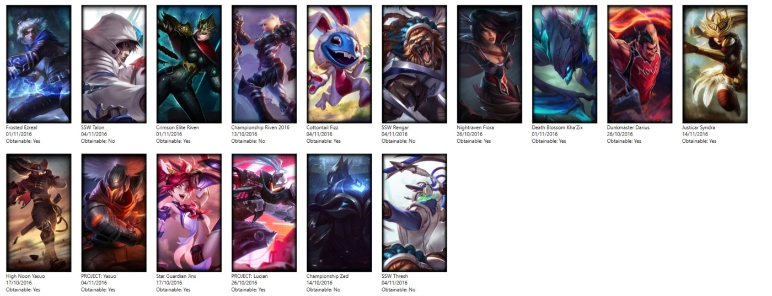Click the SSW Thresh splash art

414,213
